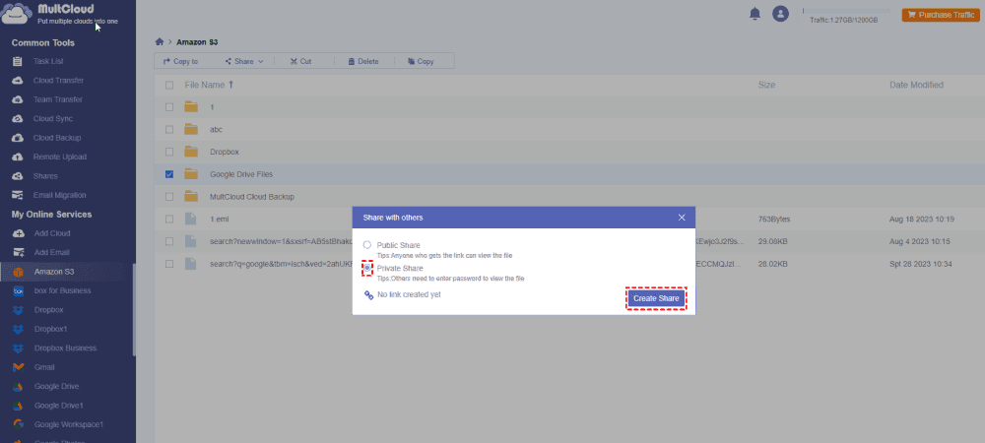Click the Amazon S3 service icon
The image size is (985, 443).
(19, 272)
